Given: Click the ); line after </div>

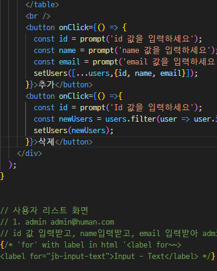Looking at the screenshot, I should click(x=13, y=165).
